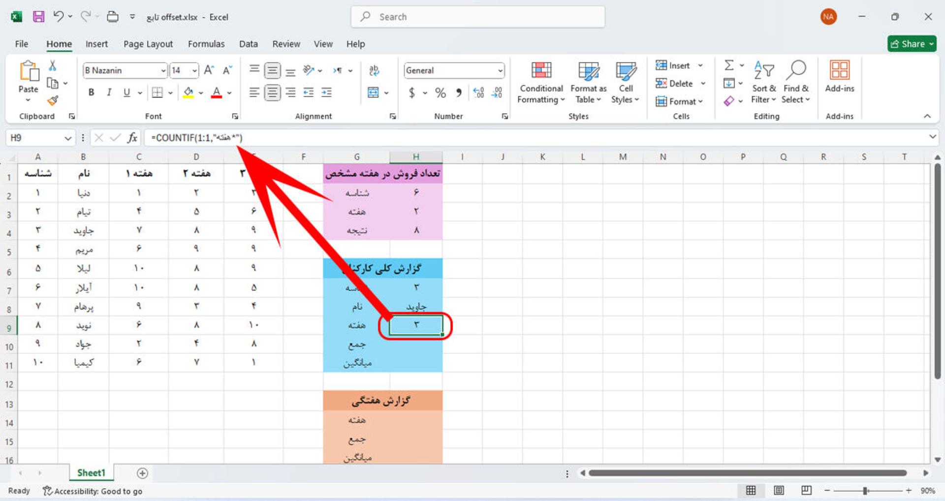Click the Wrap Text icon
The image size is (945, 501).
coord(374,70)
